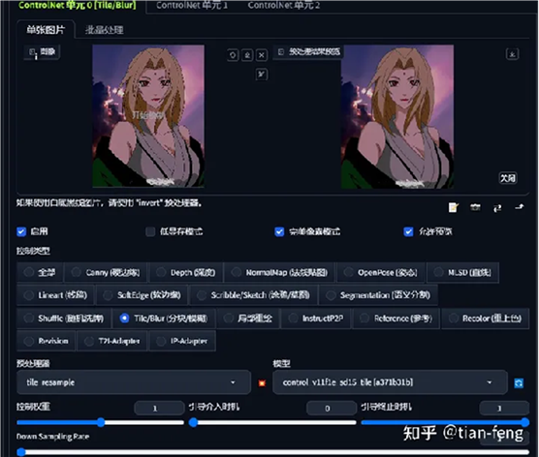Select the Reference control type
Viewport: 539px width, 457px height.
click(396, 319)
